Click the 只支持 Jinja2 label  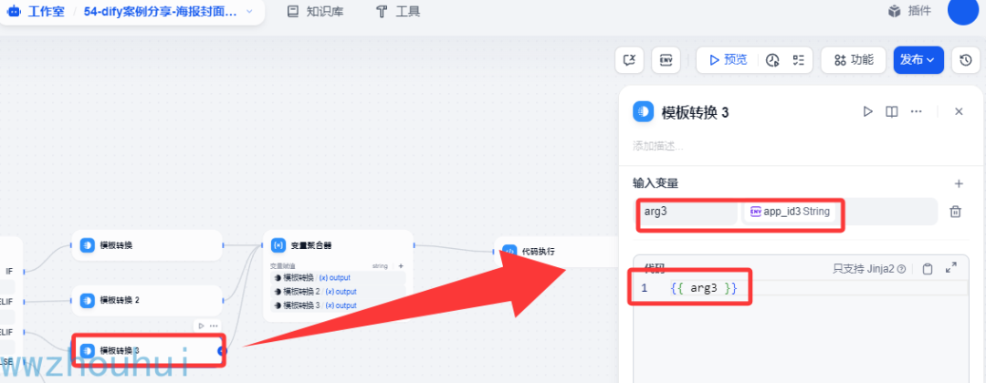(x=863, y=269)
